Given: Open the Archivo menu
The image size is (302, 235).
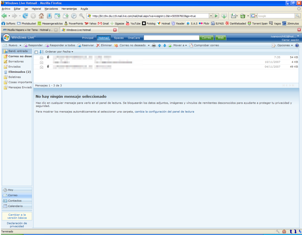Looking at the screenshot, I should [x=6, y=9].
